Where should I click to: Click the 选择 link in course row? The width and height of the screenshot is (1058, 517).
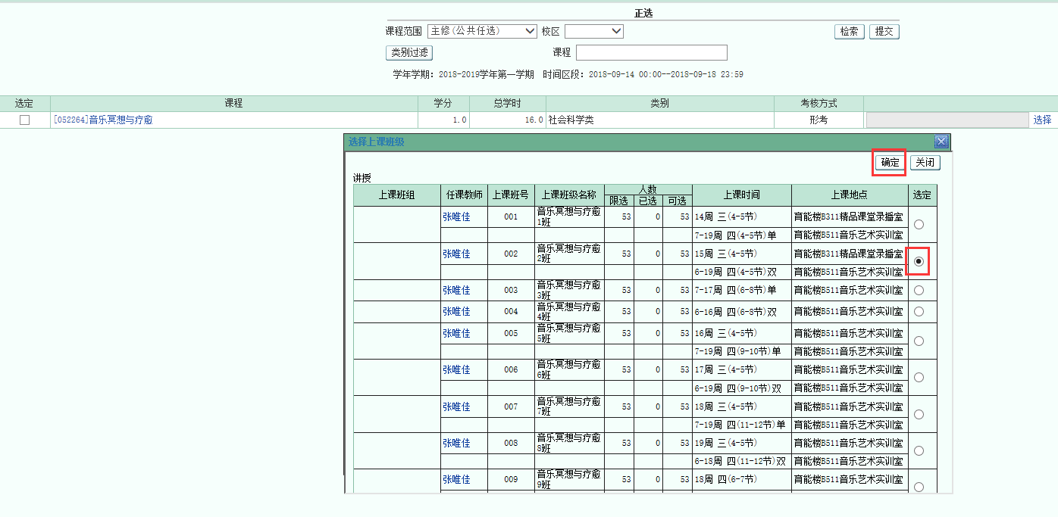(1042, 120)
